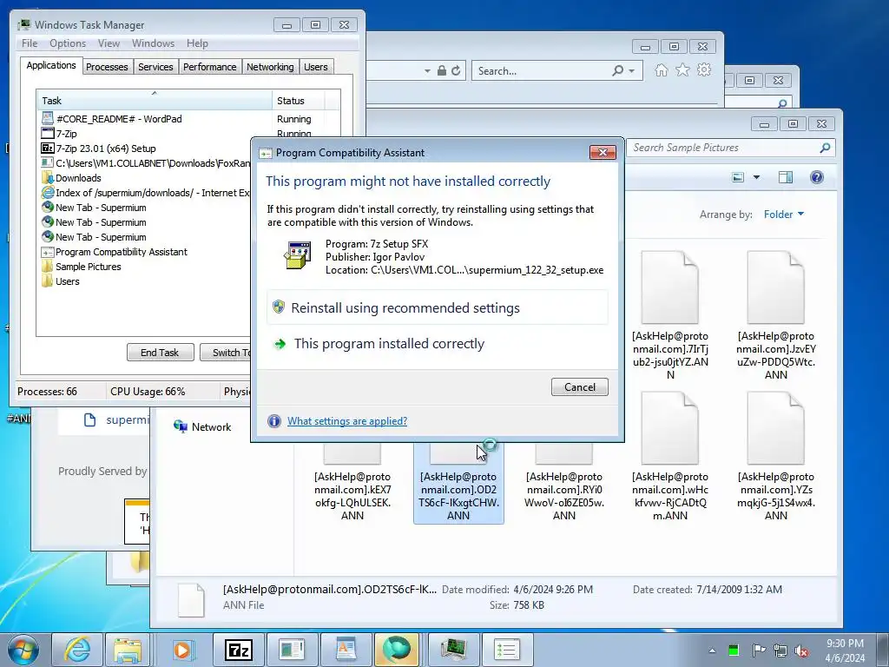889x667 pixels.
Task: Switch to Networking tab
Action: 270,67
